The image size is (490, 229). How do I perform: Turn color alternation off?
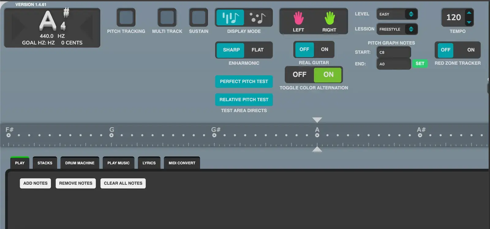(x=300, y=75)
